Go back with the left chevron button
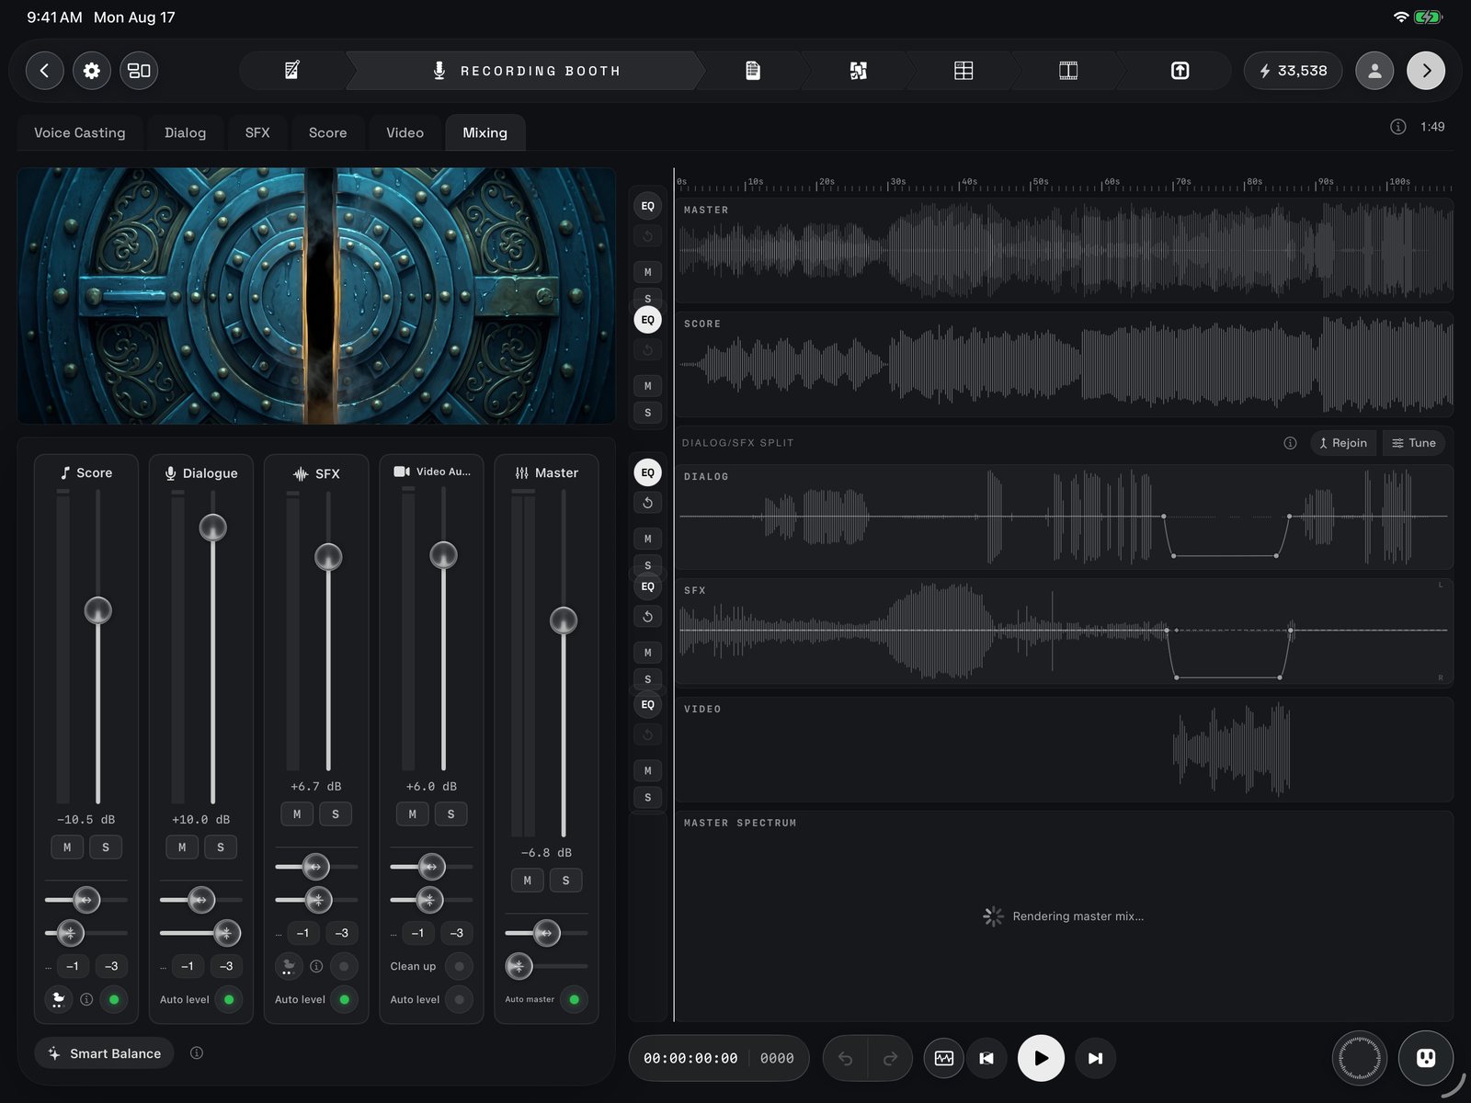1471x1103 pixels. click(44, 71)
